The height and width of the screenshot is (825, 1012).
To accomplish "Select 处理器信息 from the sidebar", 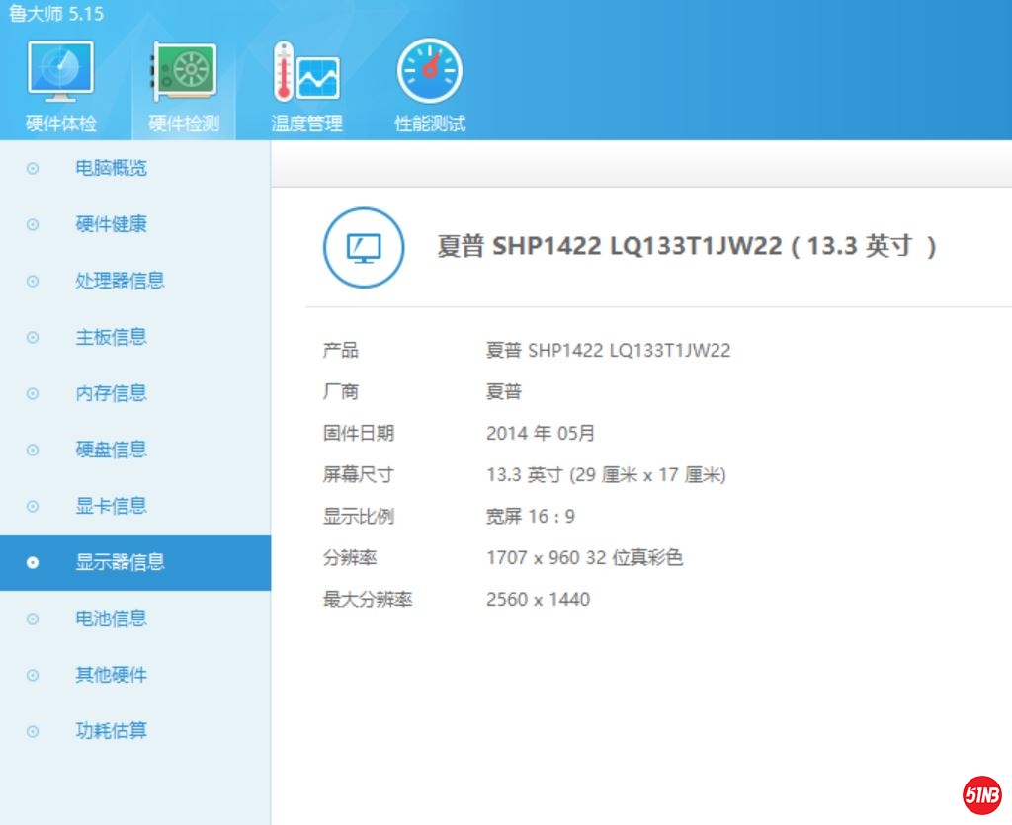I will 120,281.
